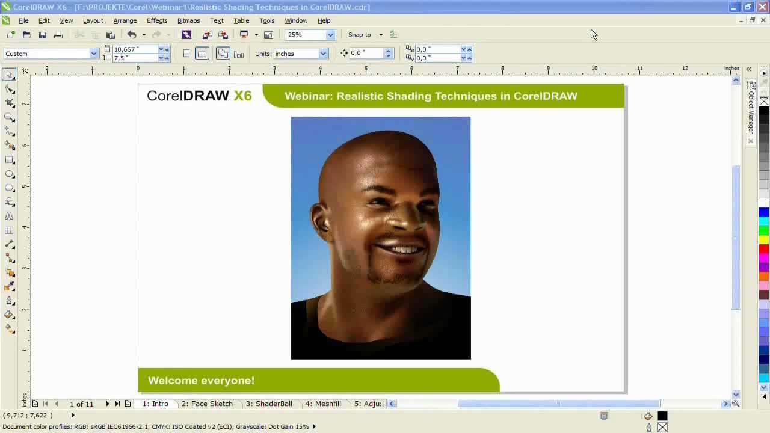Click the nudge distance field

coord(367,53)
